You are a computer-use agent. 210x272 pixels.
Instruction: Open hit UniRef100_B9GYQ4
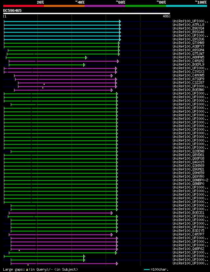(x=188, y=29)
